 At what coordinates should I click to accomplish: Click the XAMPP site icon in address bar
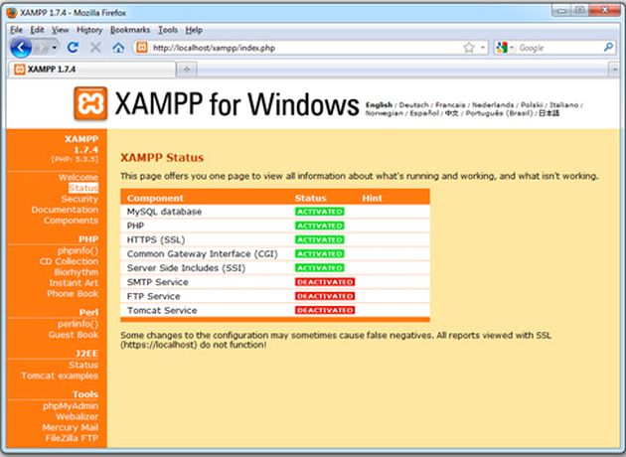click(x=141, y=48)
